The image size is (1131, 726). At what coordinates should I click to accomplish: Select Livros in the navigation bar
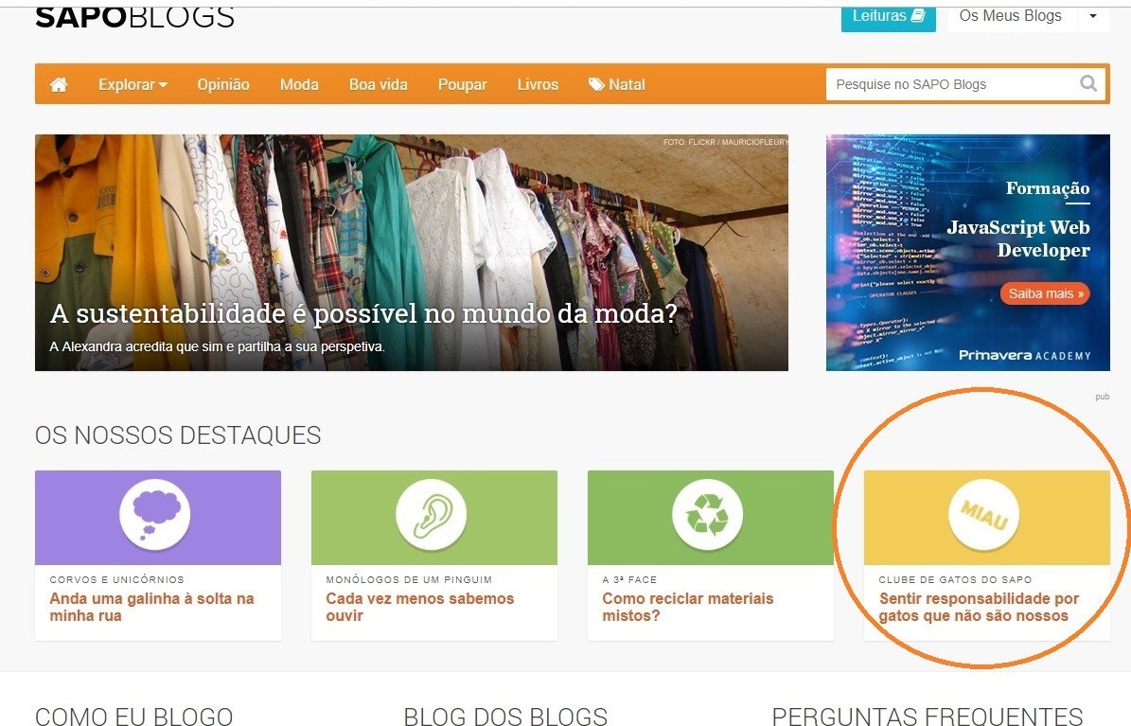click(x=538, y=84)
